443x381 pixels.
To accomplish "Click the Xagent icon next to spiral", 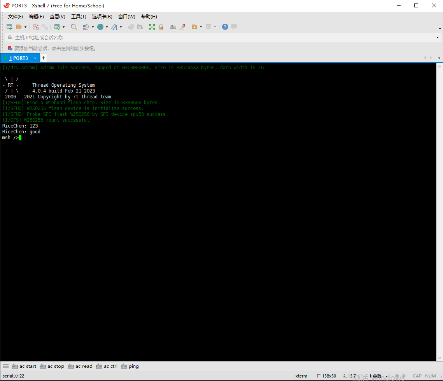I will pyautogui.click(x=140, y=27).
